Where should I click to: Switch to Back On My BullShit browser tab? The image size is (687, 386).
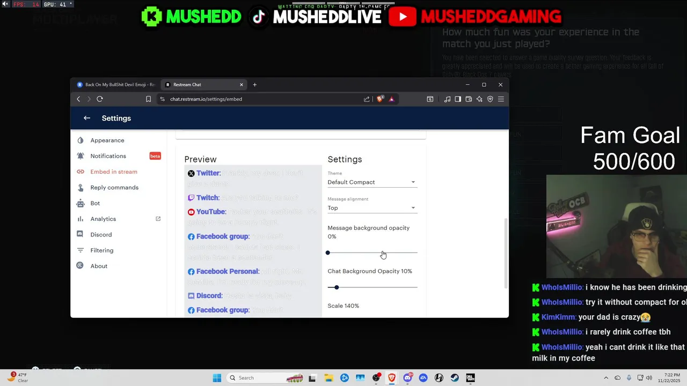[115, 85]
